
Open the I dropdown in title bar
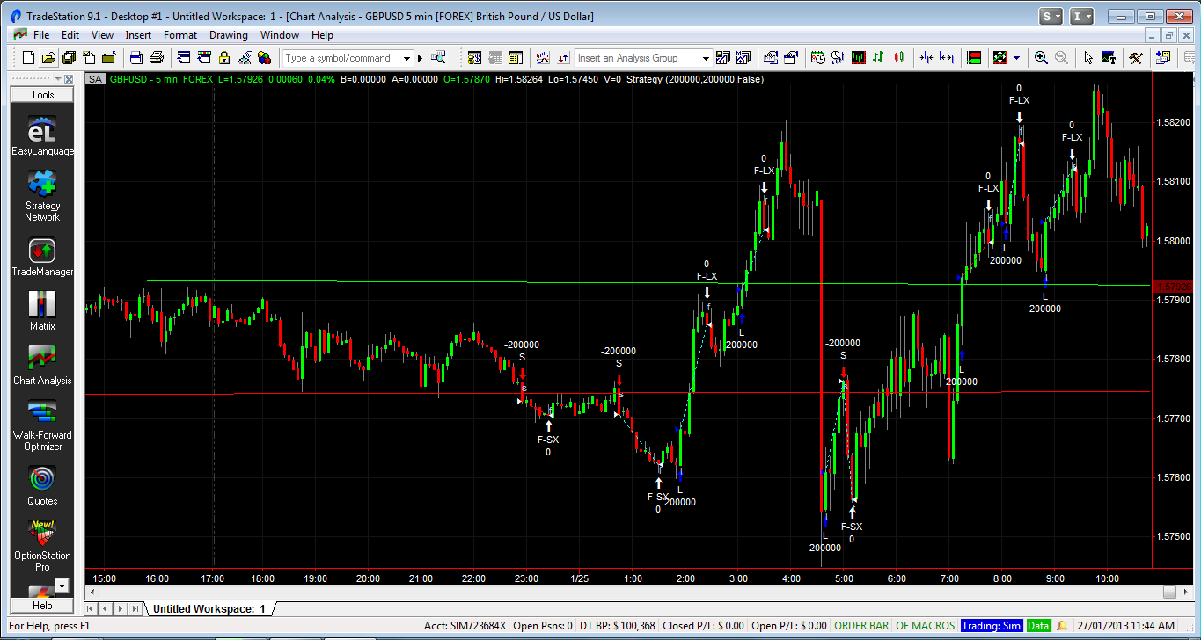(x=1082, y=16)
